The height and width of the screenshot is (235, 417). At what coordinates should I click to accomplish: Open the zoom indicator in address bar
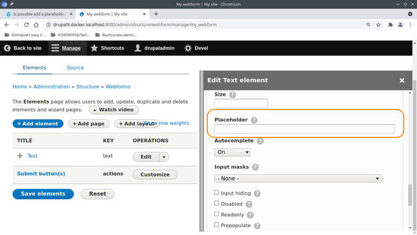(368, 25)
